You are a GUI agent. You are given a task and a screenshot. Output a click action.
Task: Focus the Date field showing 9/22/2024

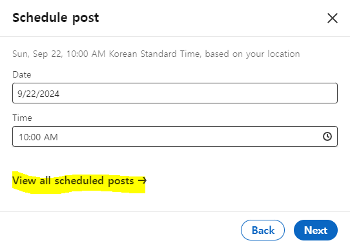point(175,93)
